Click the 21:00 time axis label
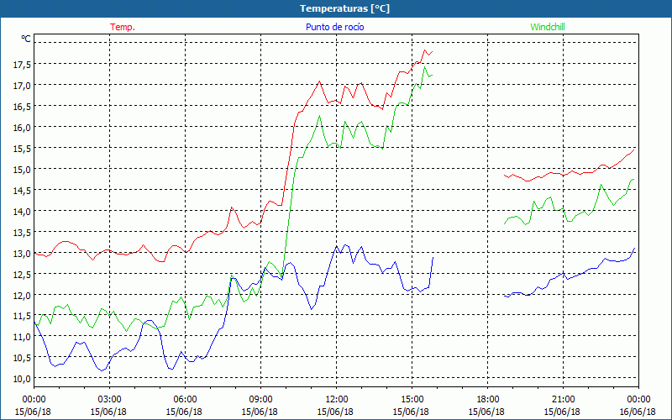This screenshot has width=672, height=420. click(x=563, y=399)
